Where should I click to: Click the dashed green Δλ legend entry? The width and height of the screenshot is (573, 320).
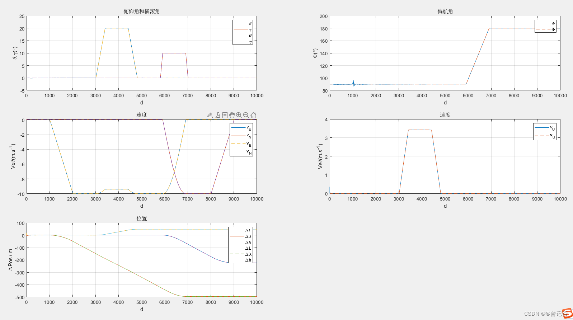240,254
